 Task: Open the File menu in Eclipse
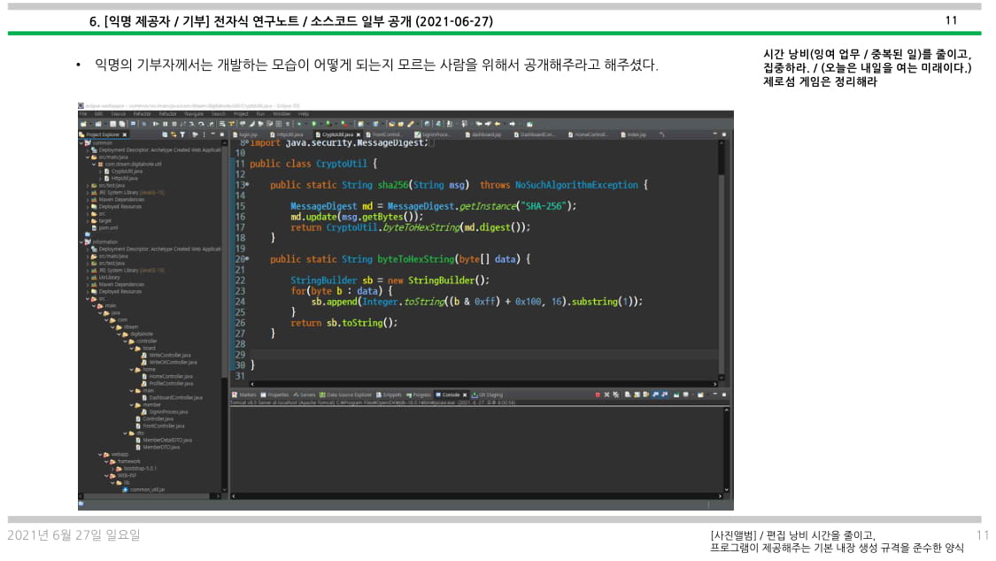pos(83,114)
